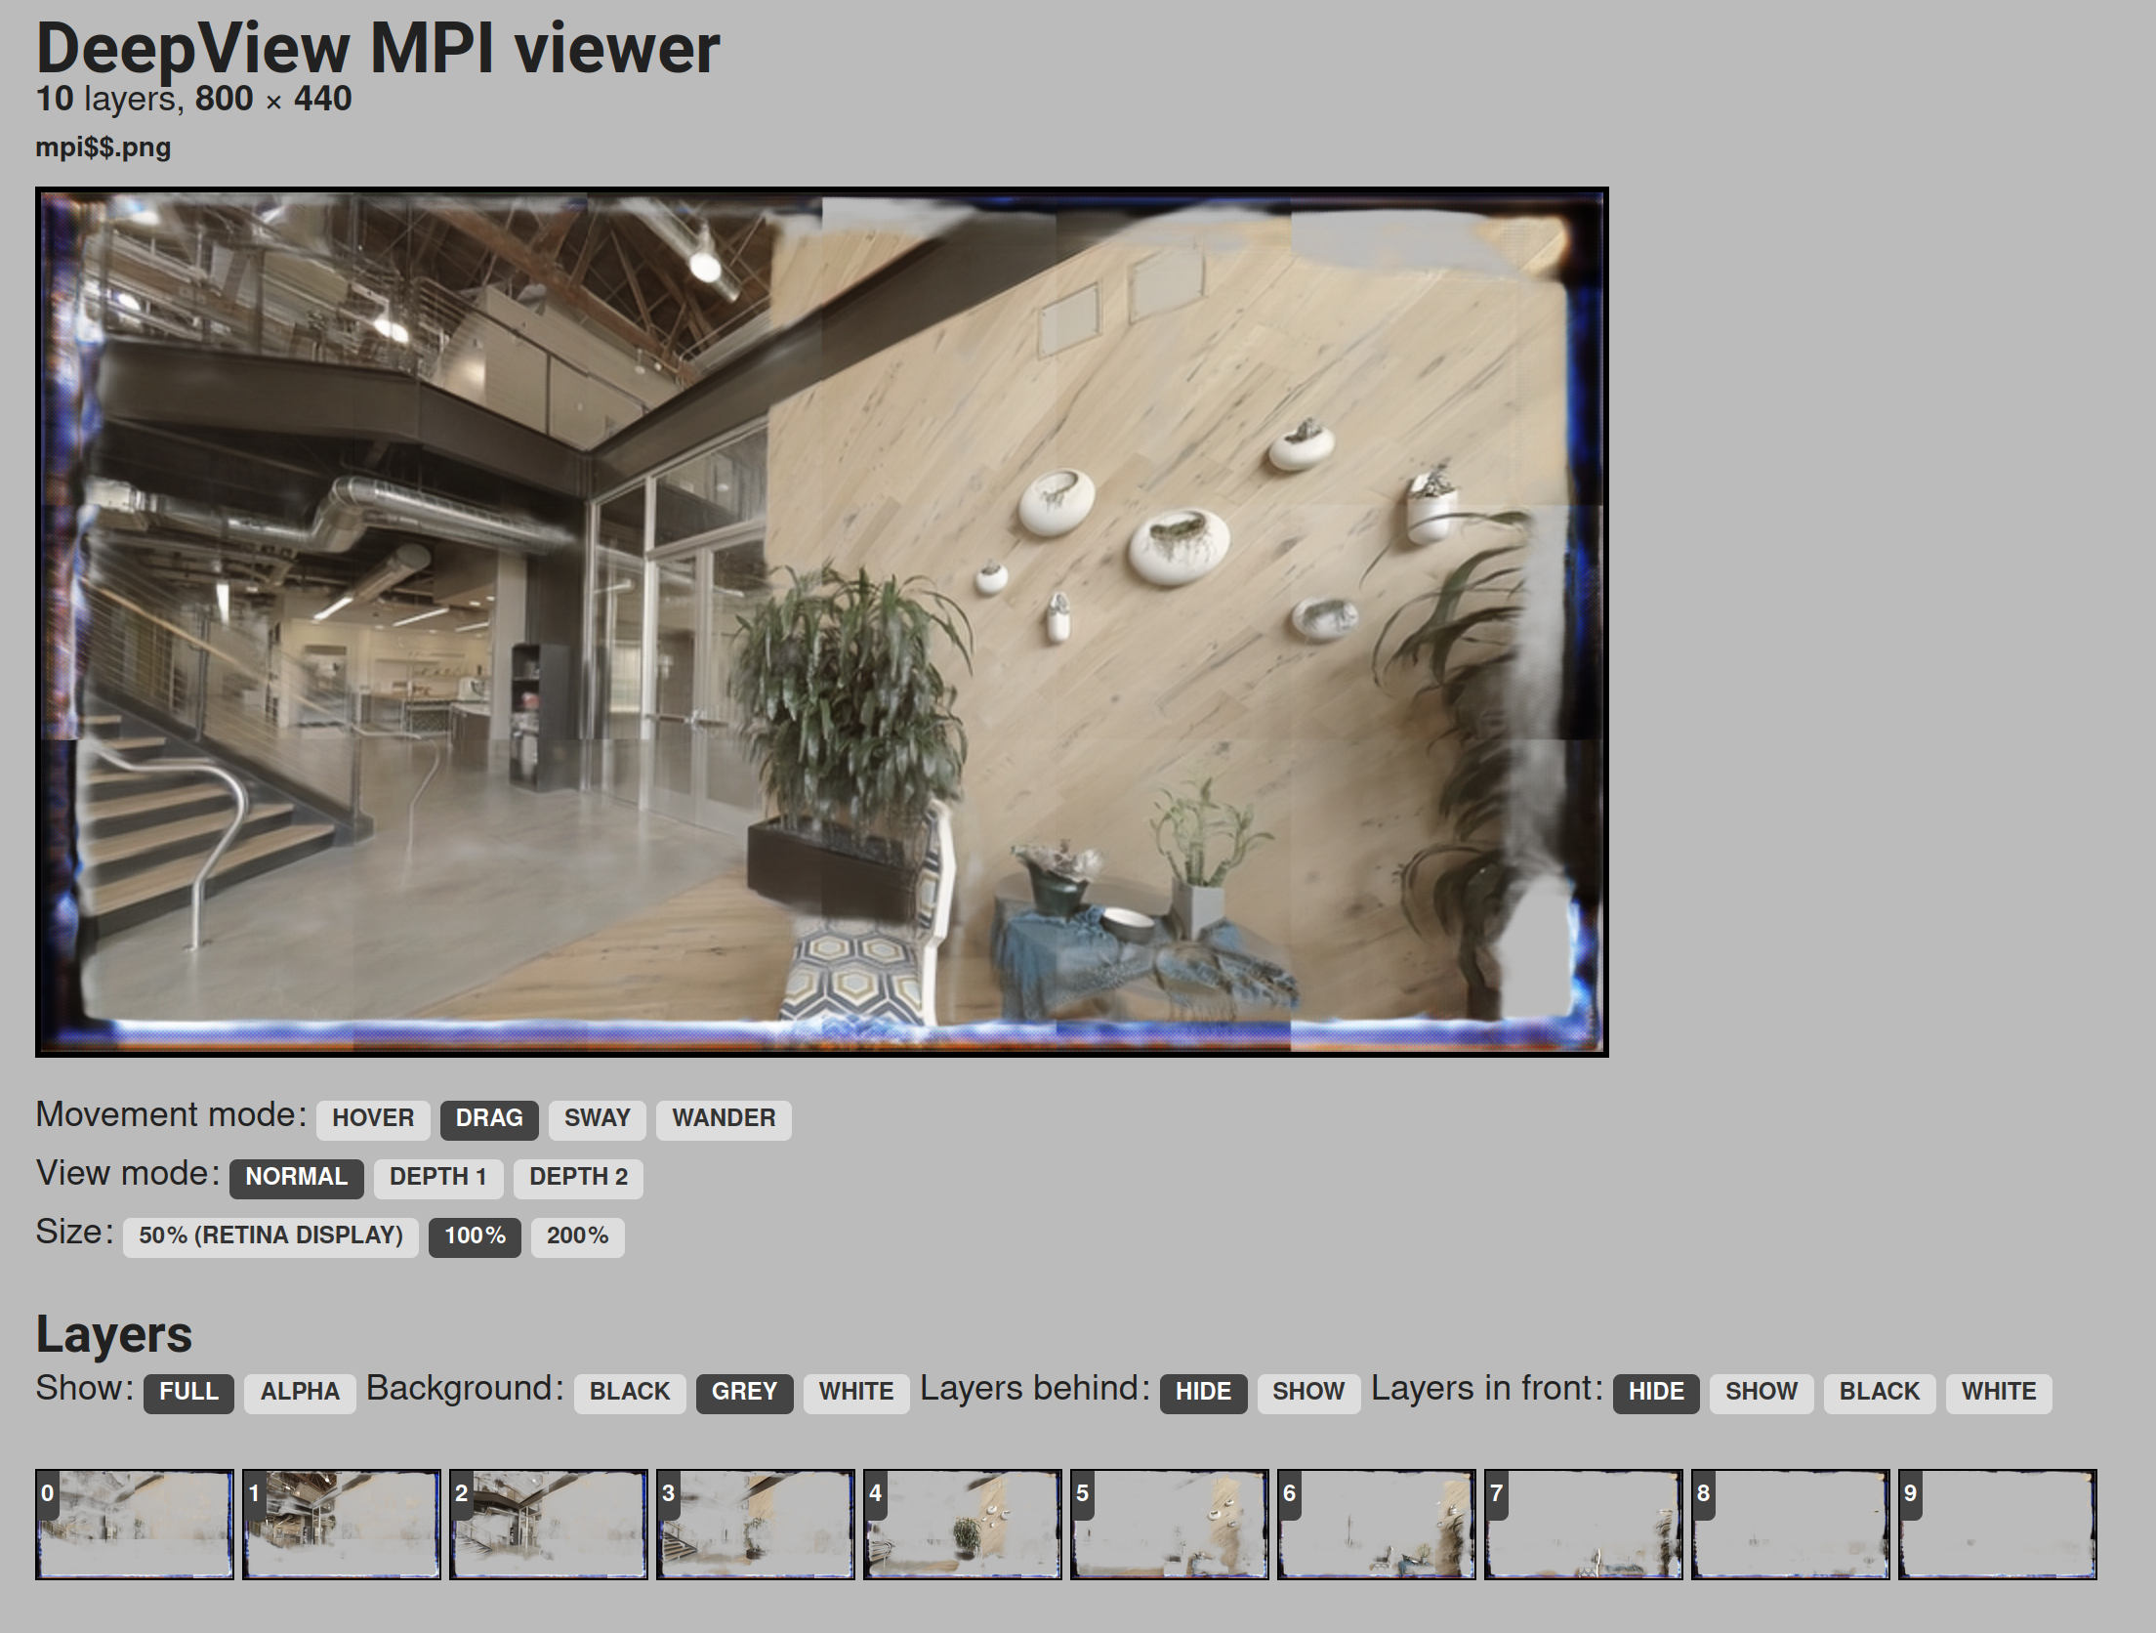Click SHOW for layers behind

coord(1307,1392)
